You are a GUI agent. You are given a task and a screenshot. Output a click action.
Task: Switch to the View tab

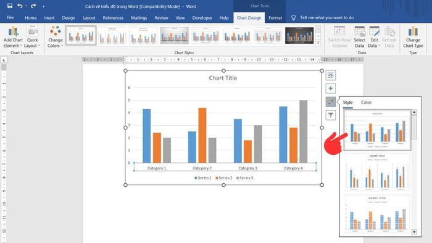point(180,18)
